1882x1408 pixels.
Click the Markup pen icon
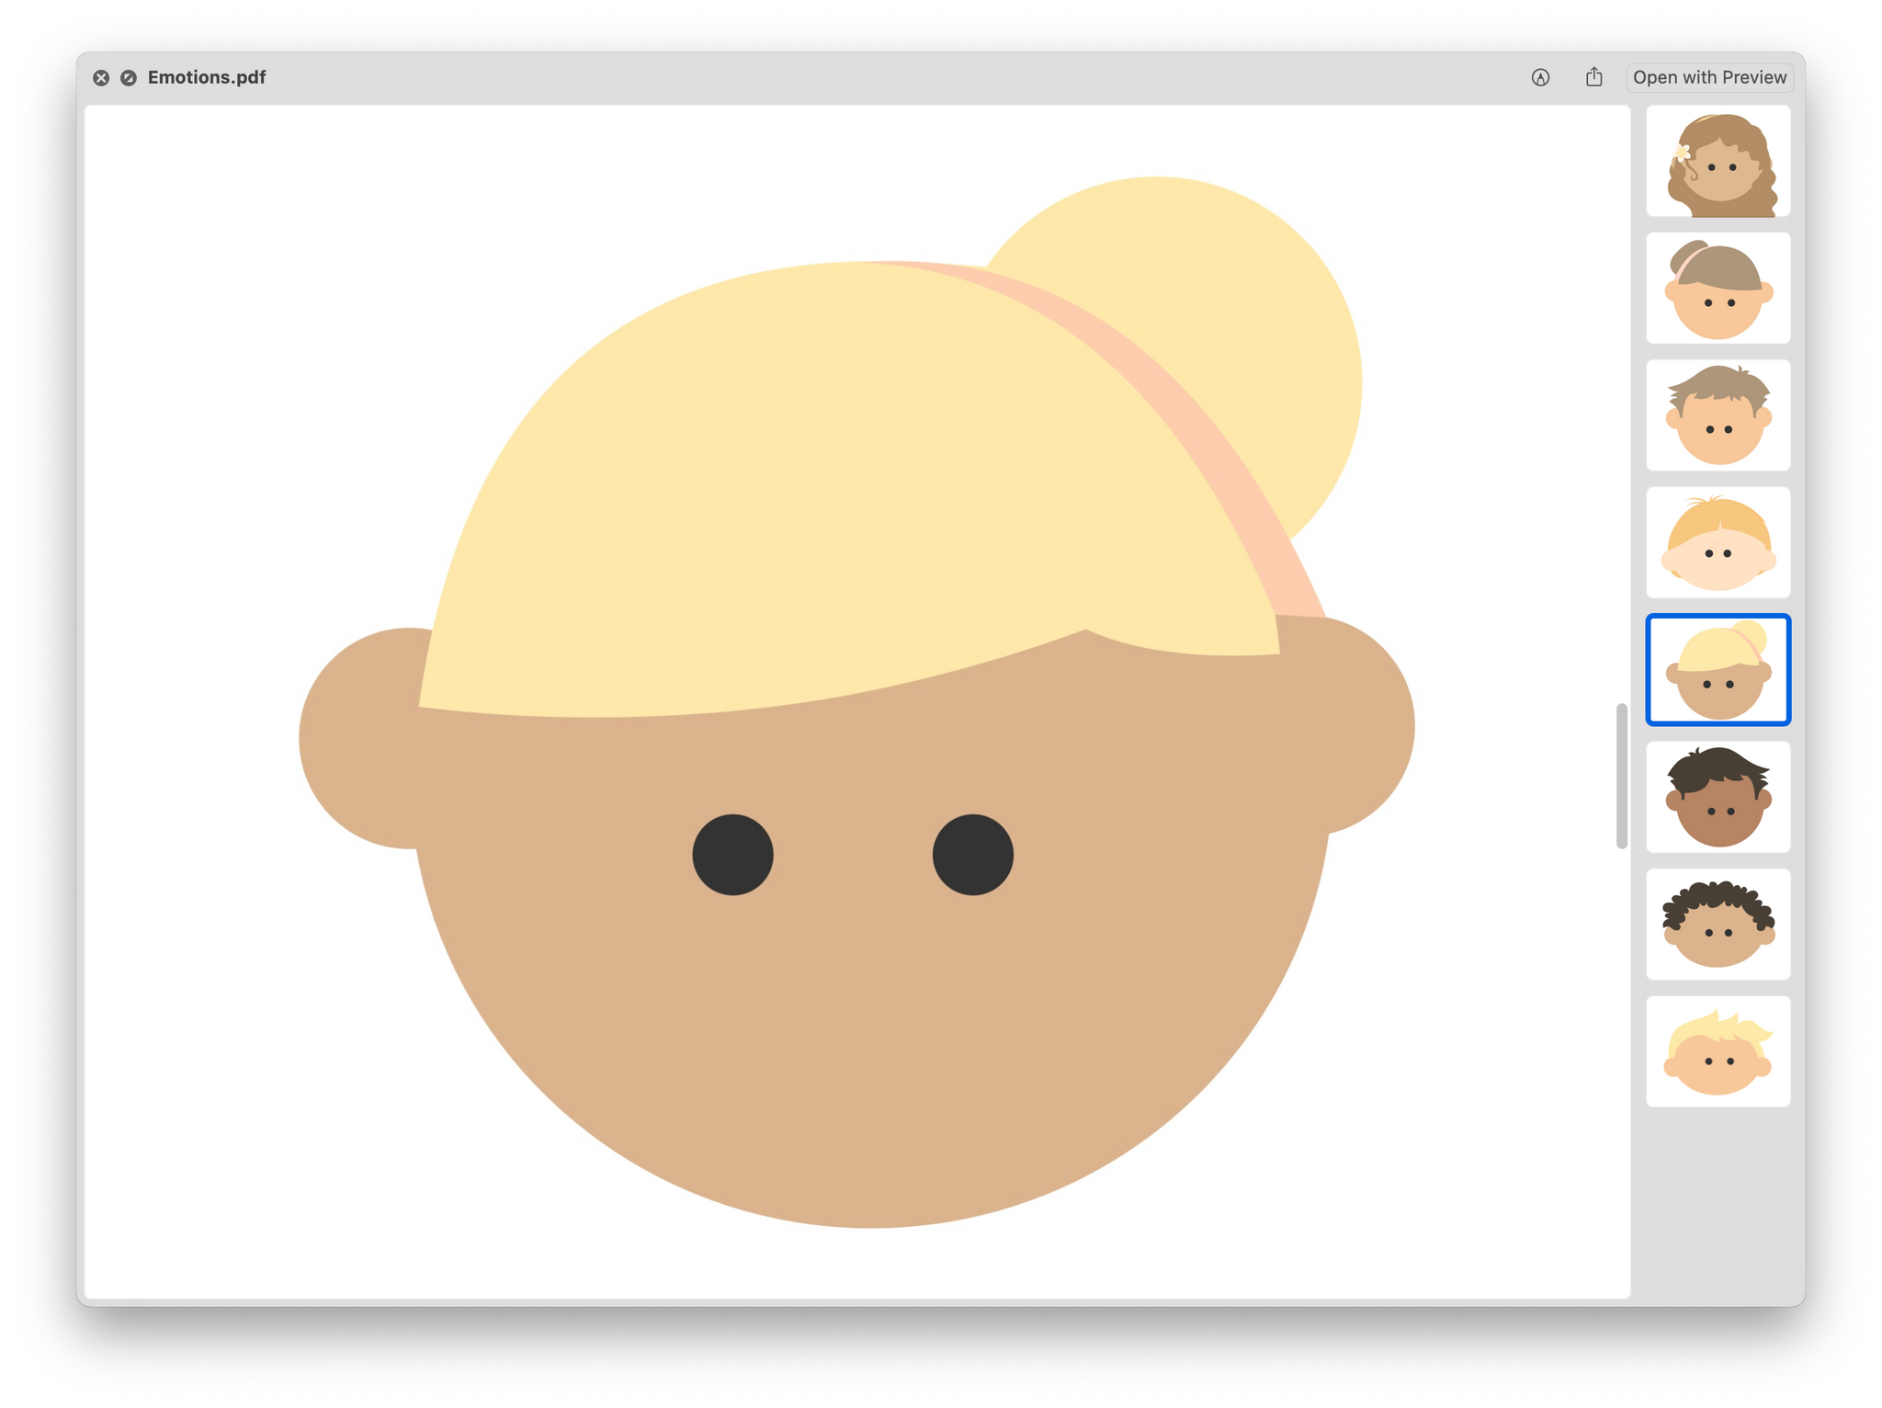pos(1540,78)
